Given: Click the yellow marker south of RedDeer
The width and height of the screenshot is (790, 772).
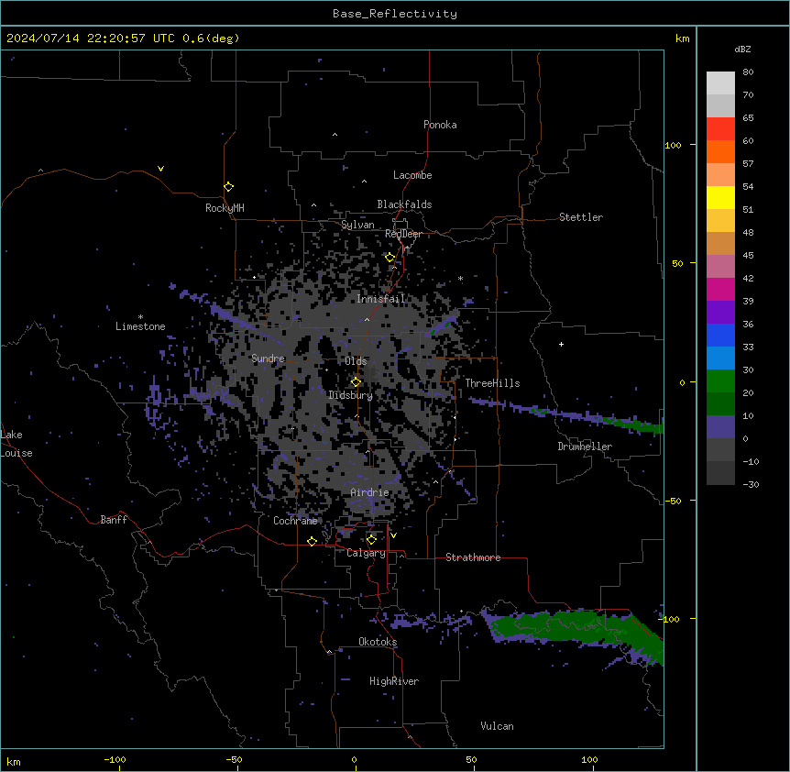Looking at the screenshot, I should tap(390, 258).
